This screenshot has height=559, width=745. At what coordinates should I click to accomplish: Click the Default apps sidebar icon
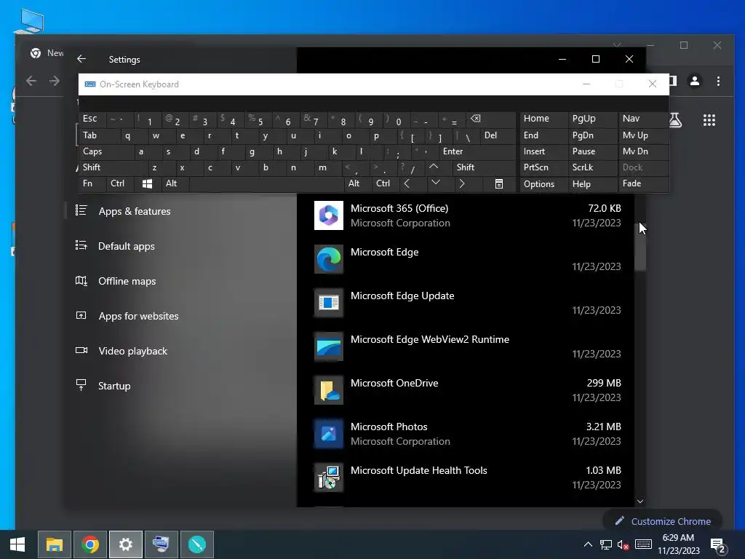coord(81,245)
